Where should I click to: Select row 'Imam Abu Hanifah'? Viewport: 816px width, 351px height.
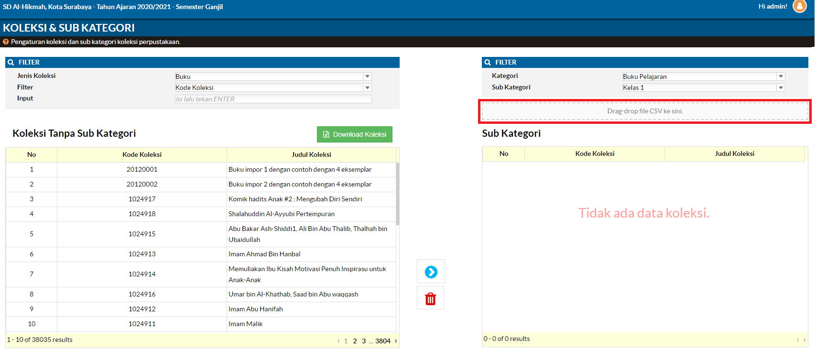pos(201,309)
